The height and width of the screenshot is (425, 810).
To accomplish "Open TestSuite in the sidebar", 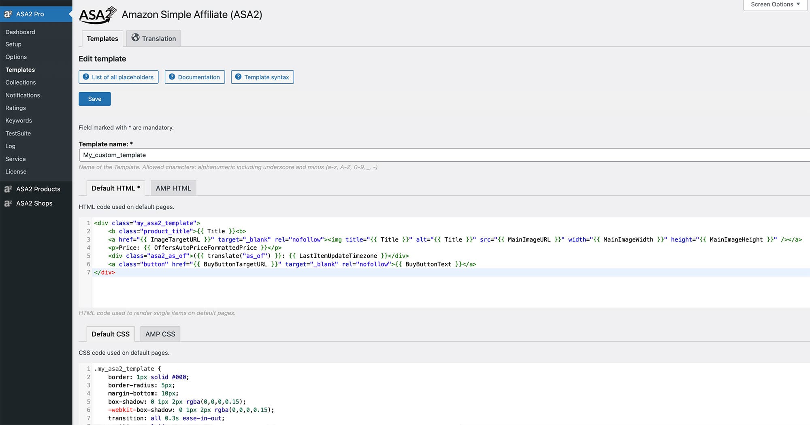I will 18,133.
